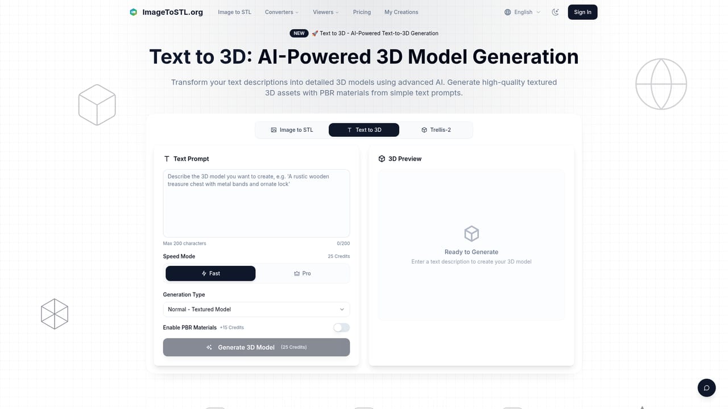Screen dimensions: 728x409
Task: Click the Generation Type label
Action: 184,294
